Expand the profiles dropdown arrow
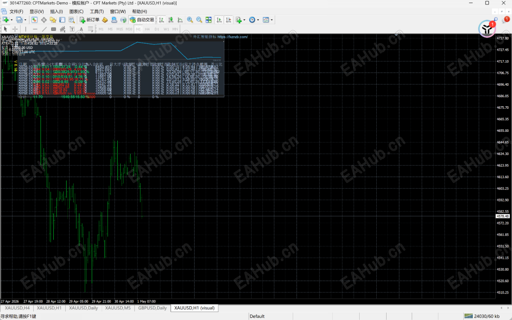 25,20
